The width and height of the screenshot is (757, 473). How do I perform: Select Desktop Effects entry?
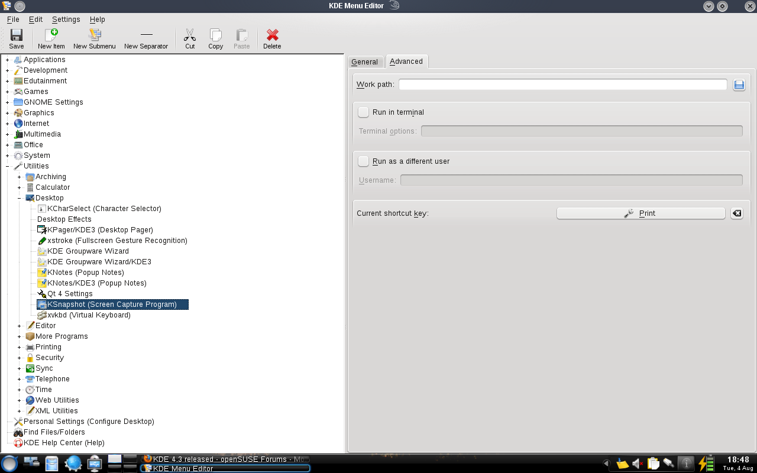click(64, 219)
